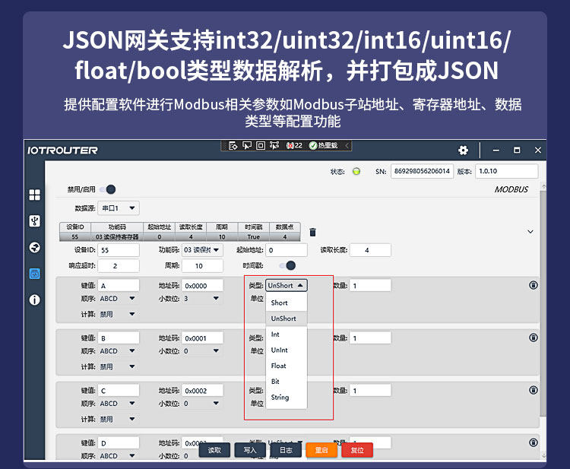This screenshot has height=469, width=570.
Task: Collapse the debug toolbar with chevron
Action: click(347, 145)
